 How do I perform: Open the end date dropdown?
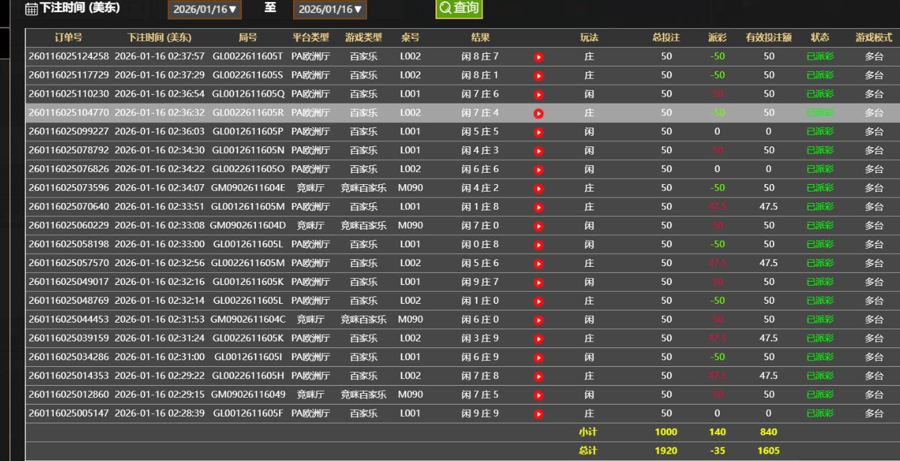pyautogui.click(x=329, y=9)
